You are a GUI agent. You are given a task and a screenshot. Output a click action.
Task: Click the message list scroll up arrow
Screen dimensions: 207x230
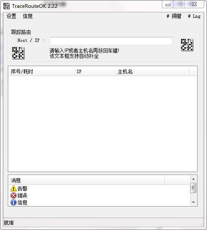(193, 179)
